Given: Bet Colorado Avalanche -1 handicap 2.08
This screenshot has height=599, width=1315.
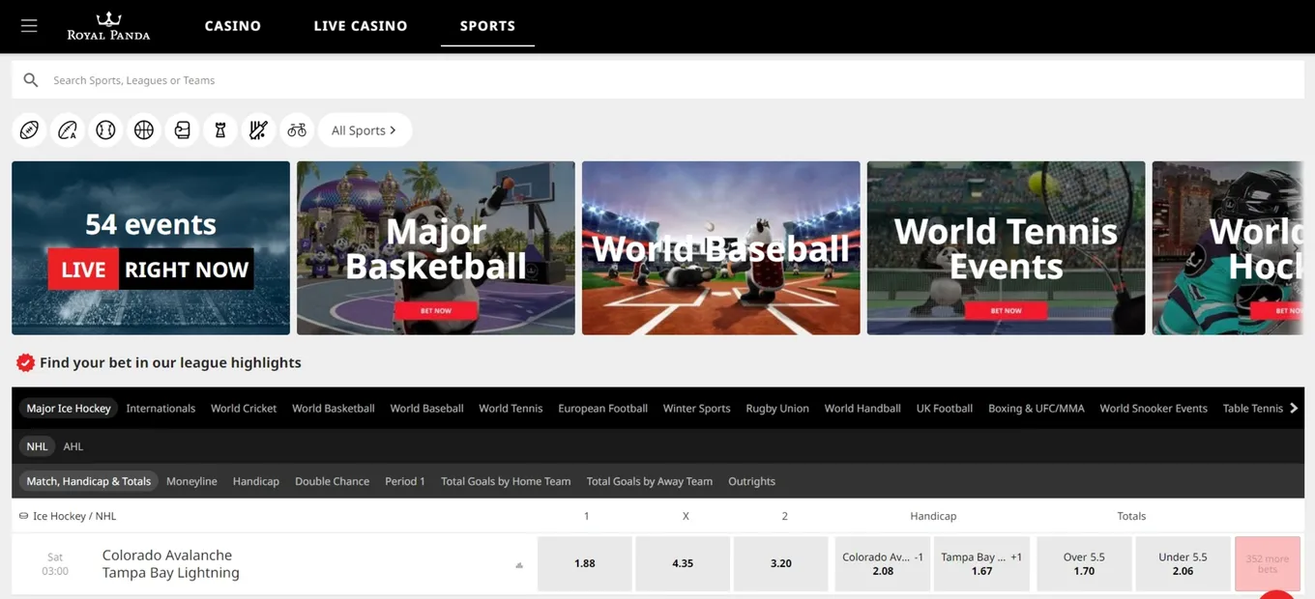Looking at the screenshot, I should pos(883,563).
